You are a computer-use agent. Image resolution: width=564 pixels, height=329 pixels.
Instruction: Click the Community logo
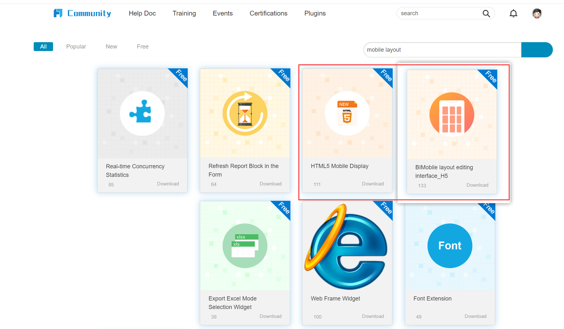pos(82,13)
